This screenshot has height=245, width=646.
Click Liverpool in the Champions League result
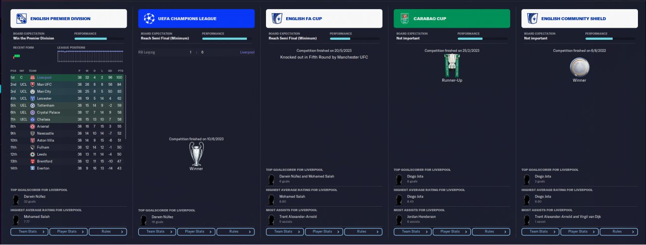point(247,52)
